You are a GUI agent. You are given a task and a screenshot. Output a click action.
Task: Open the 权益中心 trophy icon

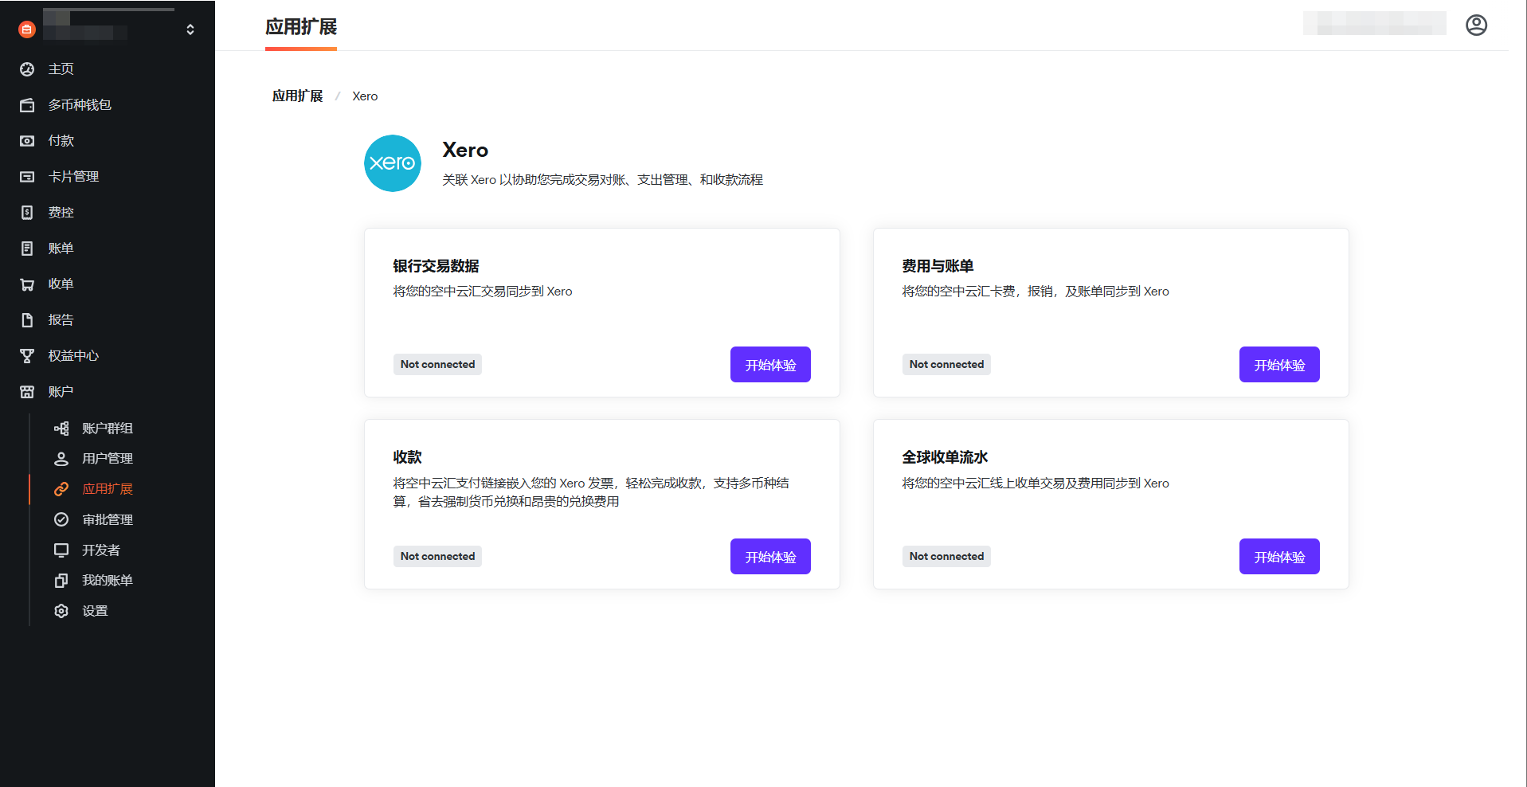(x=27, y=356)
